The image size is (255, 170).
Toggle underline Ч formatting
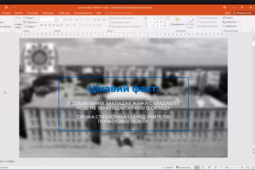[x=49, y=25]
